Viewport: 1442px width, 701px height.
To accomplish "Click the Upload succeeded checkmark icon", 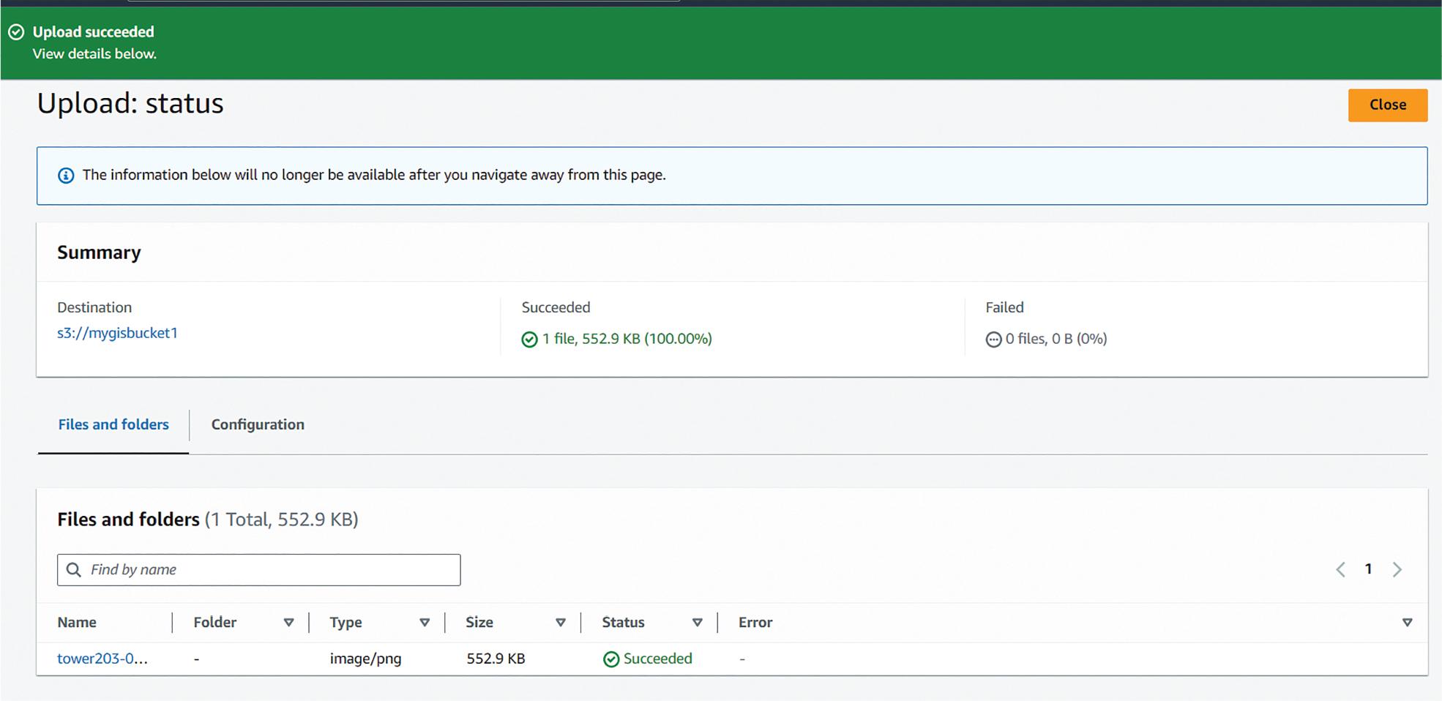I will coord(16,32).
